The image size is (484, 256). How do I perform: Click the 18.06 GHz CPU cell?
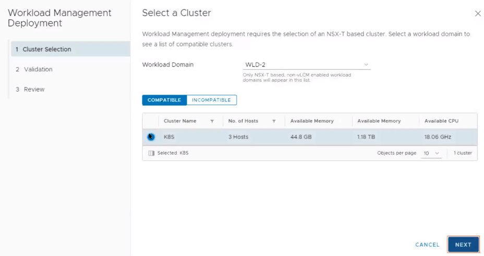438,137
